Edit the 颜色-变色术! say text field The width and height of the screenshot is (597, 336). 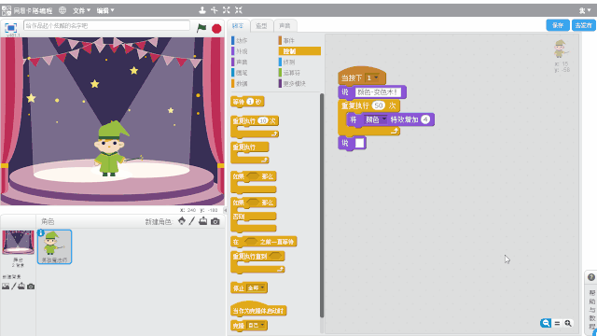point(378,91)
